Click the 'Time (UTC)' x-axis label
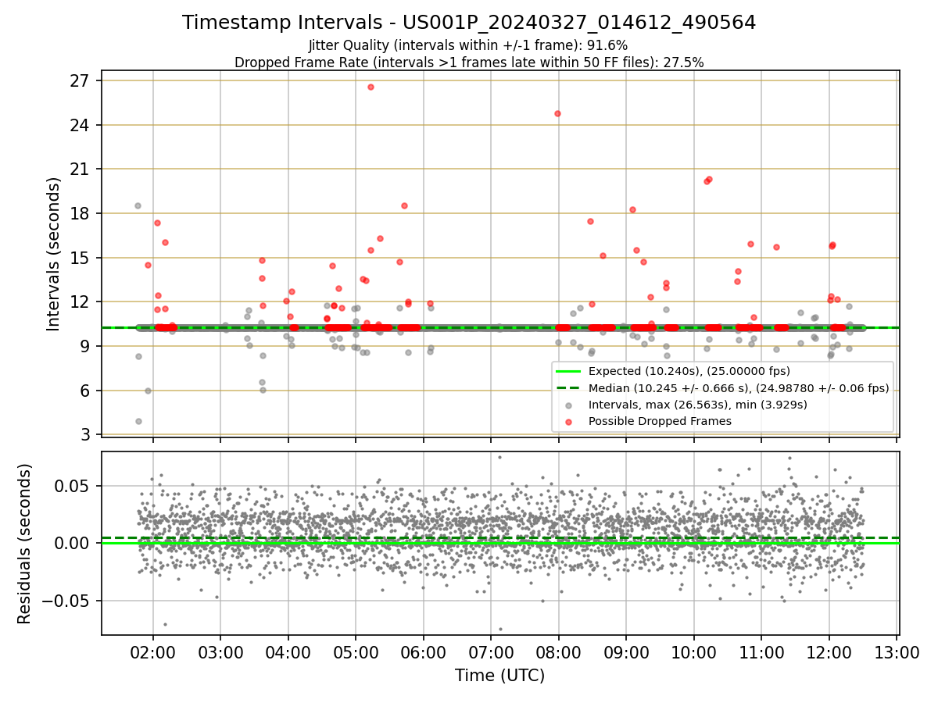The height and width of the screenshot is (703, 938). point(500,676)
